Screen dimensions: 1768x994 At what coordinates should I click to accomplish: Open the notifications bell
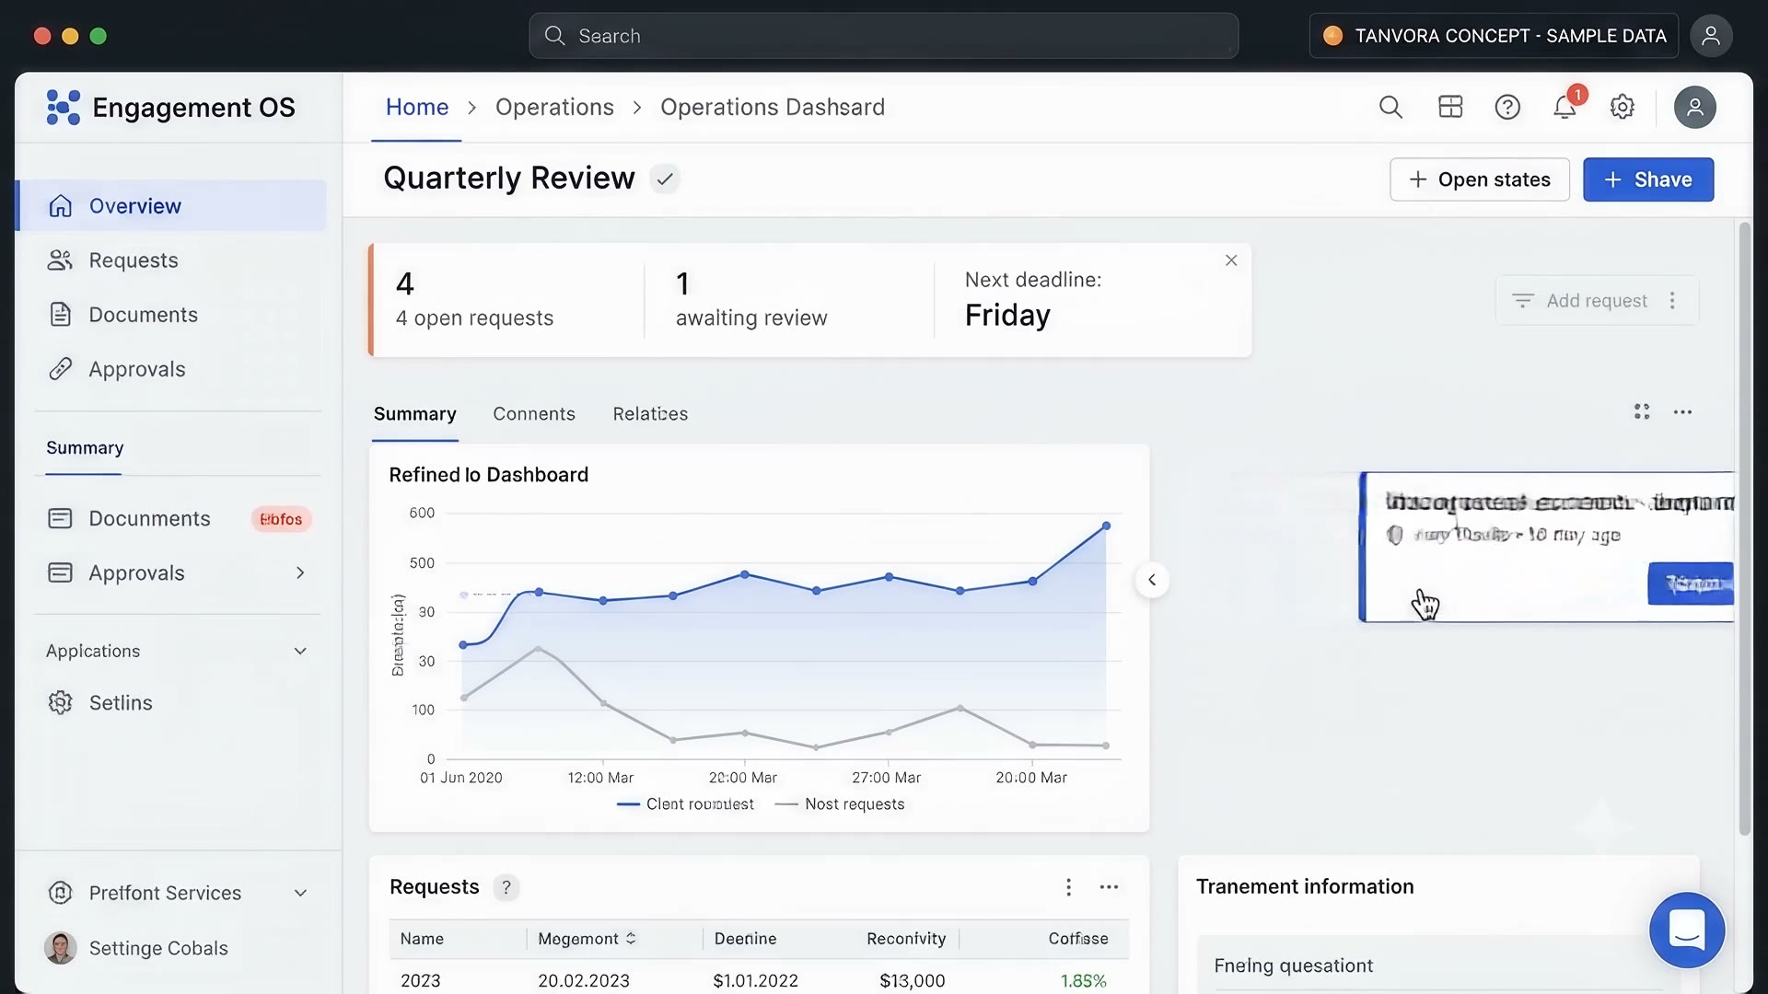[x=1564, y=108]
